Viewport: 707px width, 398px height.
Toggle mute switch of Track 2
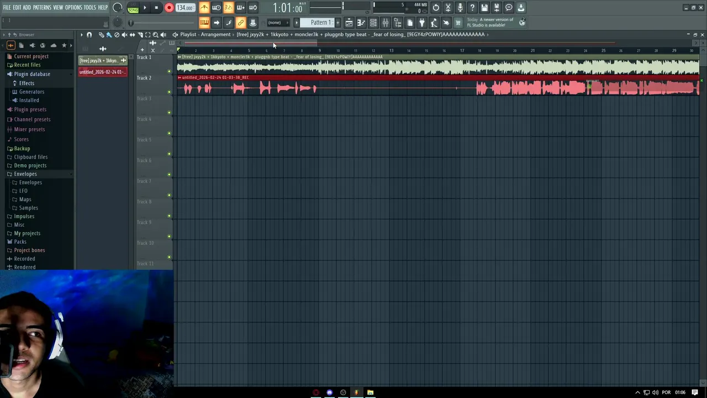pos(169,92)
